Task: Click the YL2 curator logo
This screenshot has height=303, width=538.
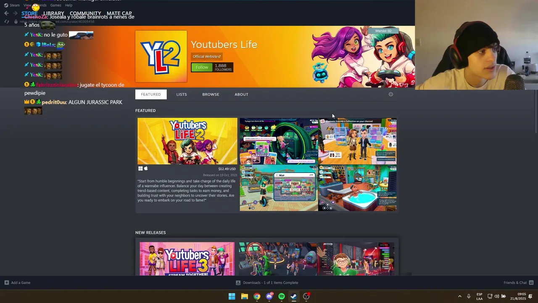Action: (x=161, y=56)
